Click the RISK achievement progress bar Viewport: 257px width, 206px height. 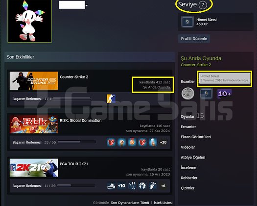tap(77, 142)
